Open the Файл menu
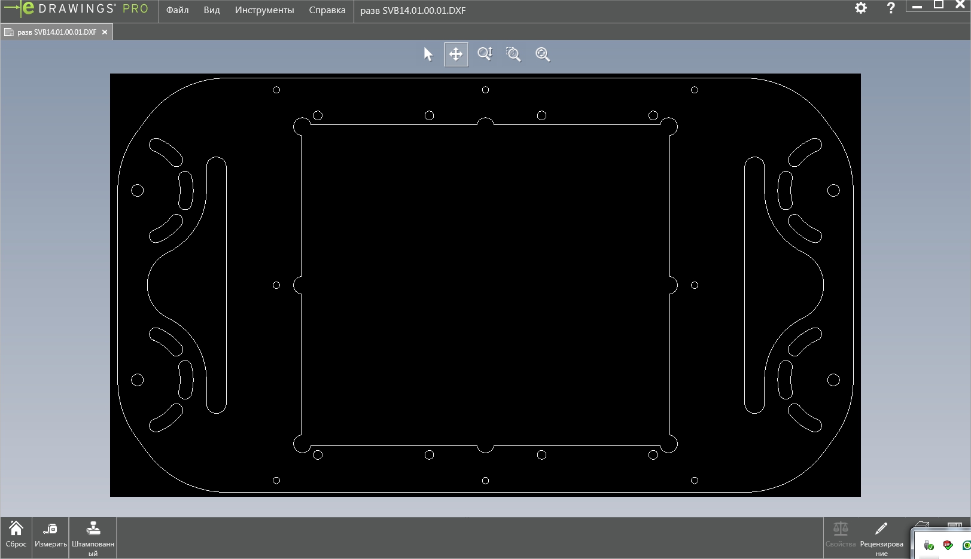This screenshot has height=559, width=971. tap(177, 10)
